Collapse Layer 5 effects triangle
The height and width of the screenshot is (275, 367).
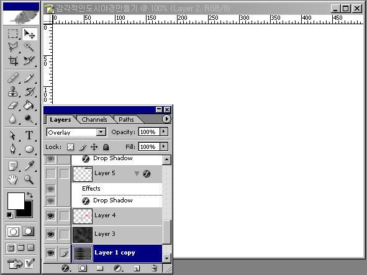(x=137, y=174)
